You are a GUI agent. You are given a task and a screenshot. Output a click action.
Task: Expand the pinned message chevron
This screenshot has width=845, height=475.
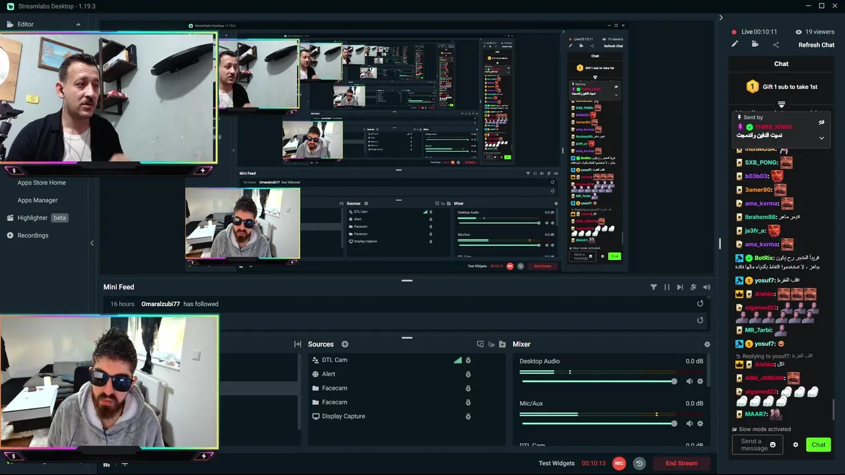[x=821, y=138]
